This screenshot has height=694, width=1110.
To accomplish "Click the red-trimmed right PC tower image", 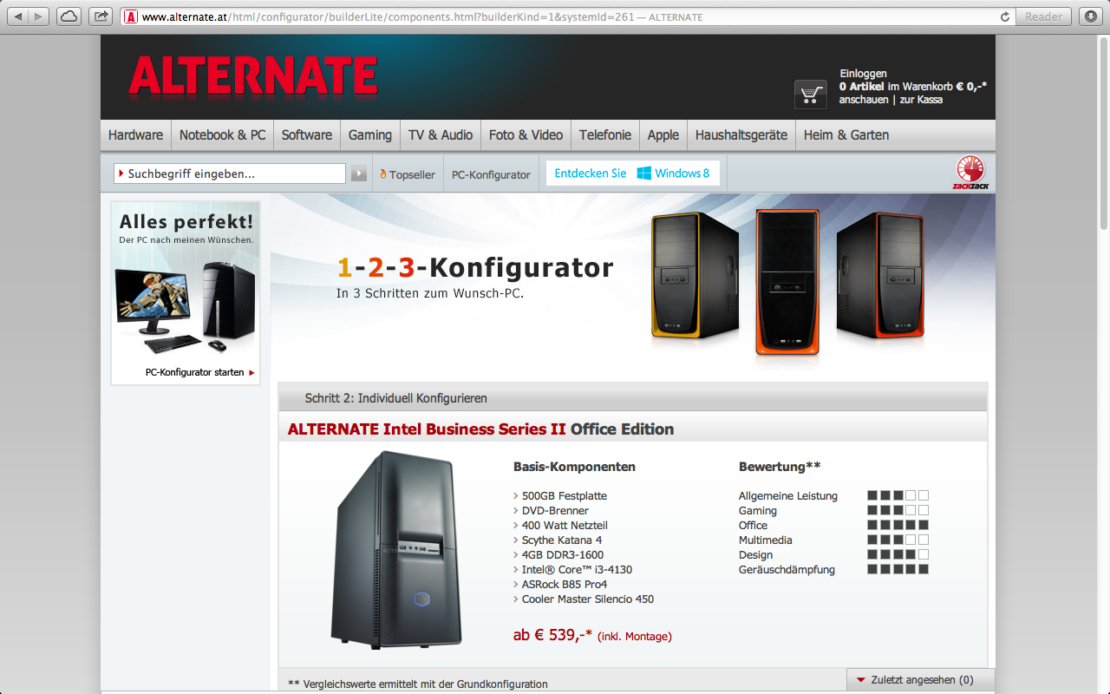I will pos(879,278).
